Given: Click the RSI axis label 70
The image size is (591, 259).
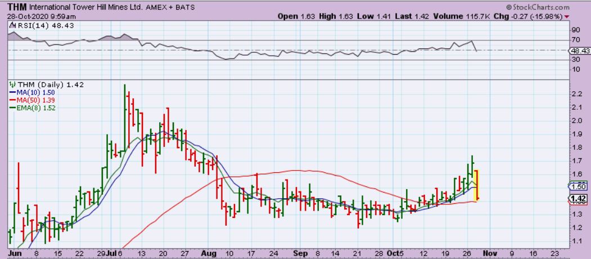Looking at the screenshot, I should [x=576, y=40].
